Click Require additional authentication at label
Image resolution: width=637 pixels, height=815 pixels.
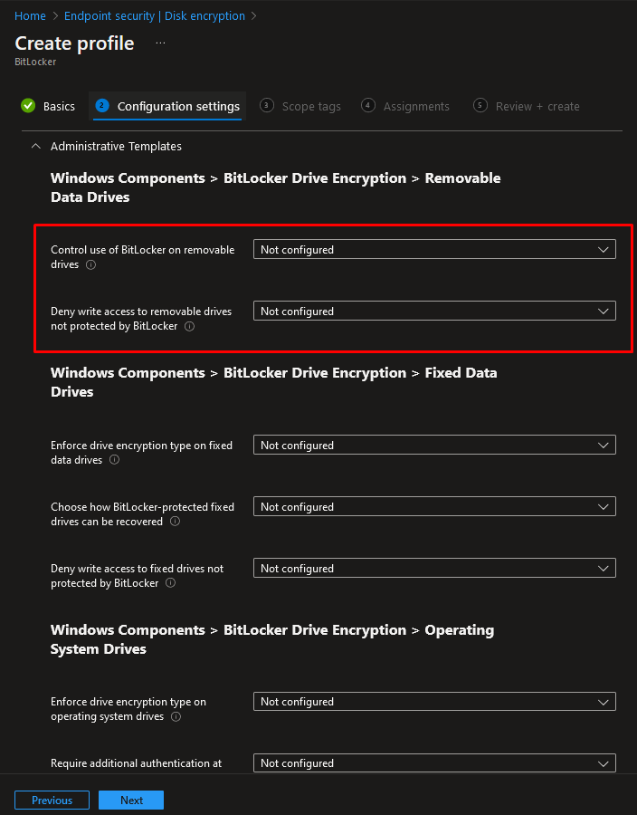pyautogui.click(x=136, y=763)
